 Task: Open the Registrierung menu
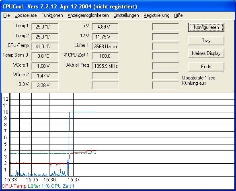click(x=156, y=15)
